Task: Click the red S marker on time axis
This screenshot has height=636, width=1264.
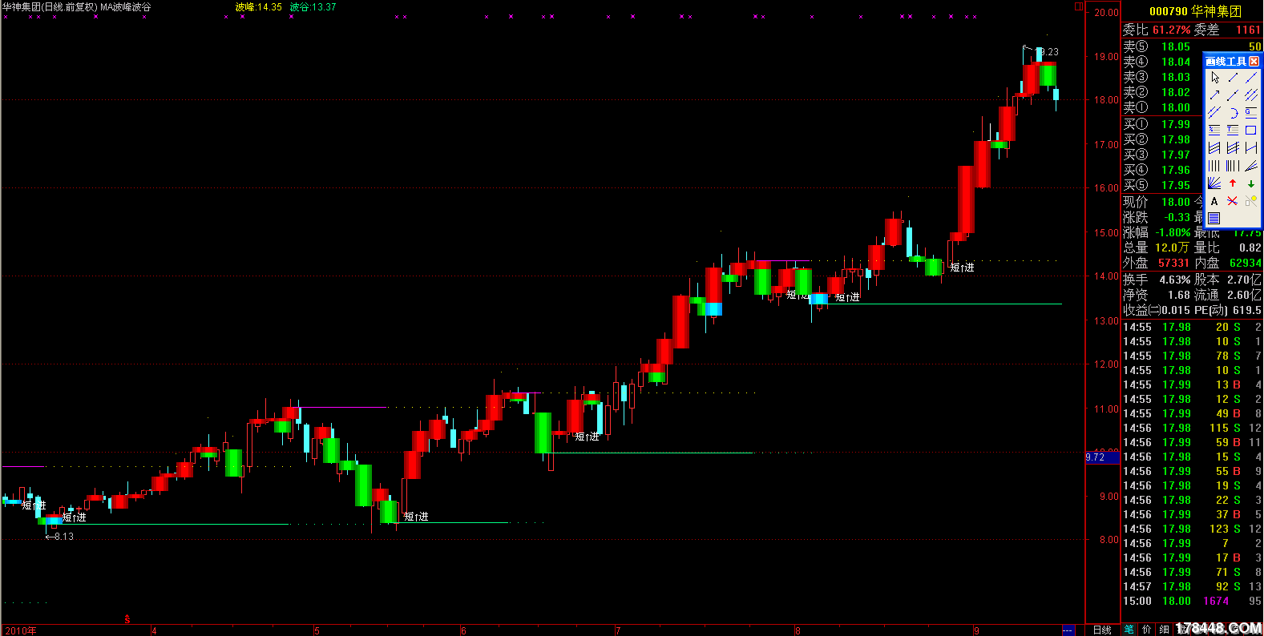Action: pyautogui.click(x=127, y=619)
